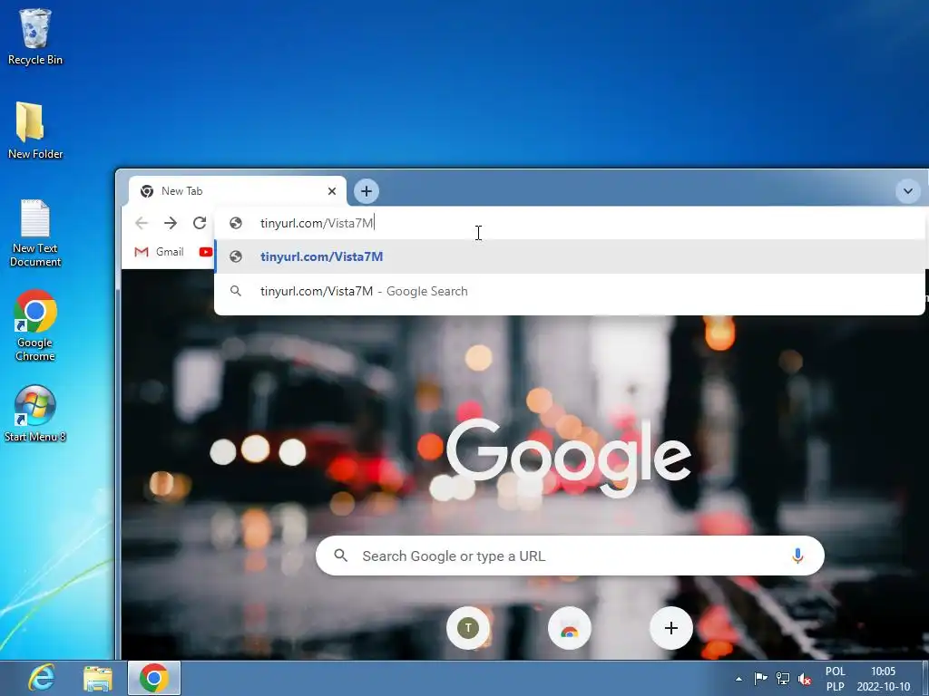The width and height of the screenshot is (929, 696).
Task: Click the Search Google or type a URL box
Action: 570,556
